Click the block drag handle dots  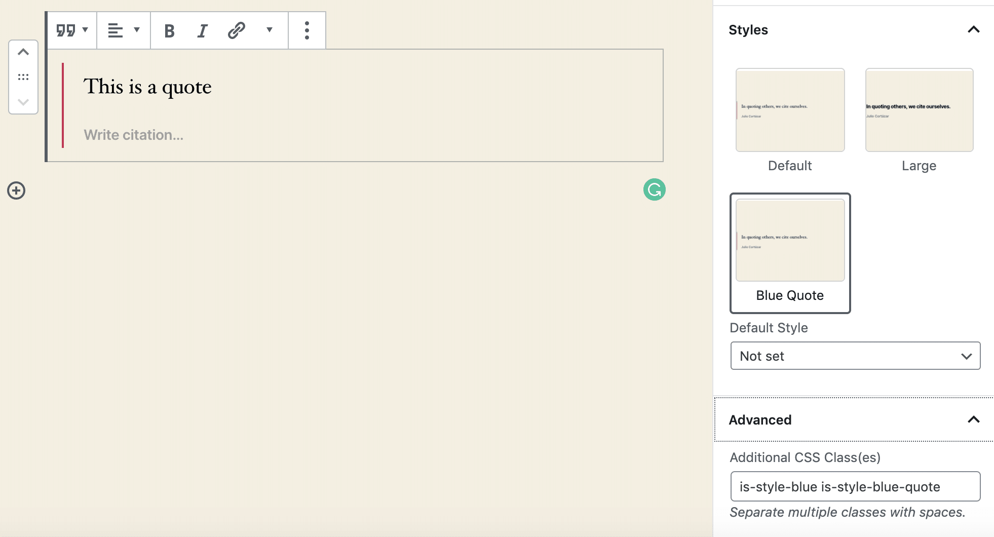tap(23, 76)
